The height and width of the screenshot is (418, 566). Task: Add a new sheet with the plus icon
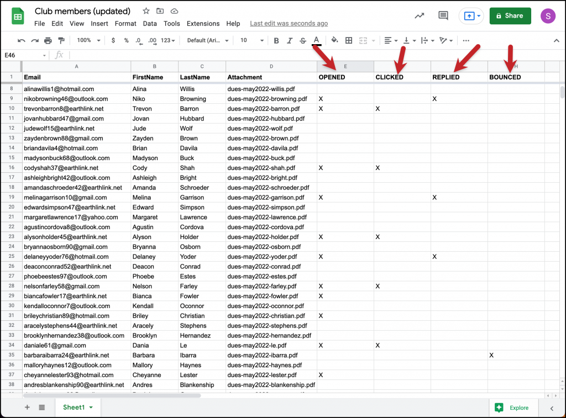pyautogui.click(x=27, y=407)
